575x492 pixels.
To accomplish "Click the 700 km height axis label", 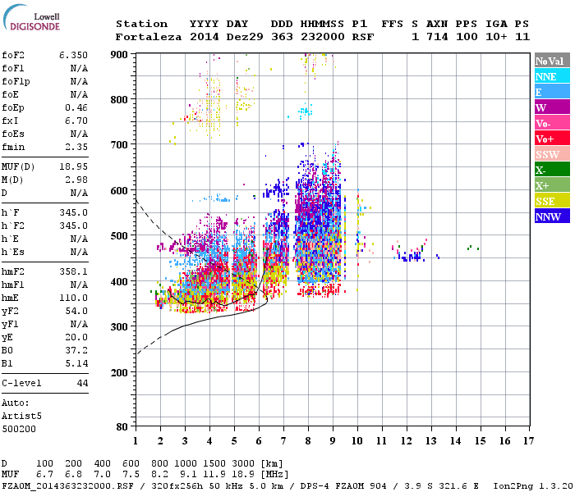I will point(119,144).
